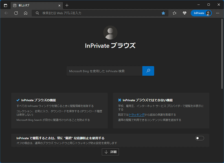The width and height of the screenshot is (224, 163).
Task: Expand details with the 詳細 button
Action: pyautogui.click(x=110, y=152)
